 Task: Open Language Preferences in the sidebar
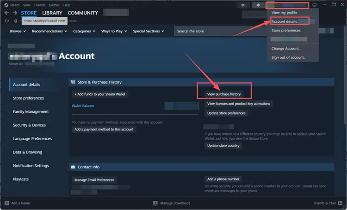click(32, 138)
